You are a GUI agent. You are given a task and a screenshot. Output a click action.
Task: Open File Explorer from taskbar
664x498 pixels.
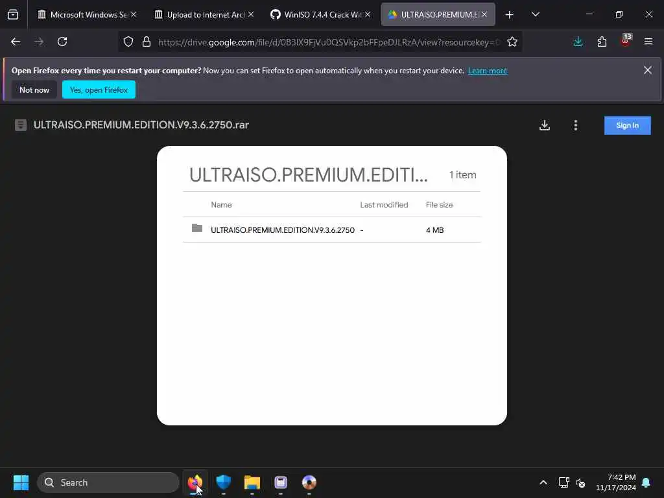252,482
